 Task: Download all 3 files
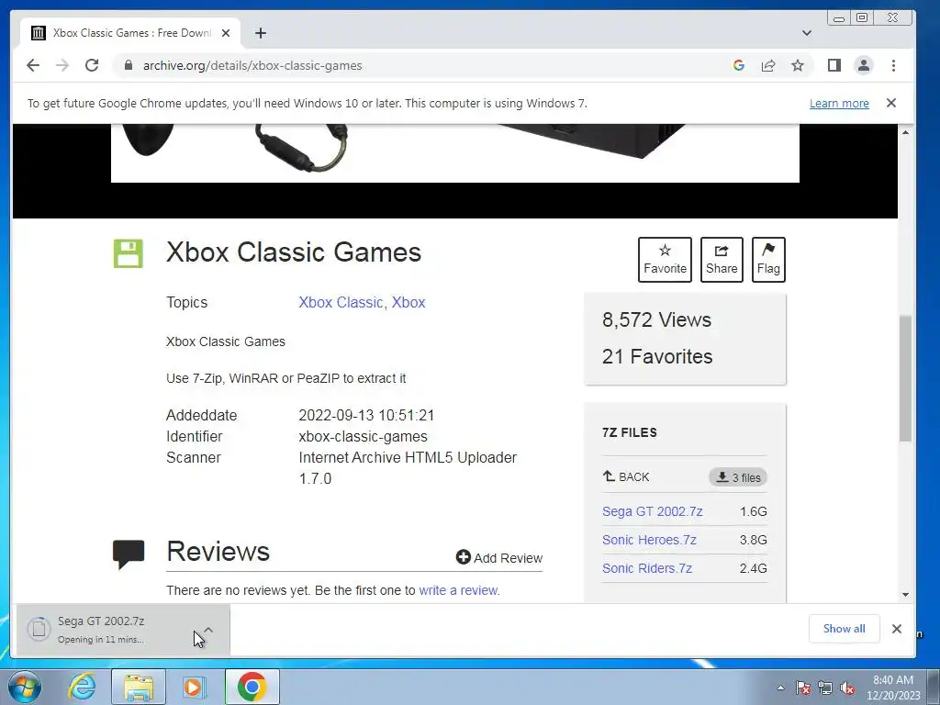coord(738,477)
